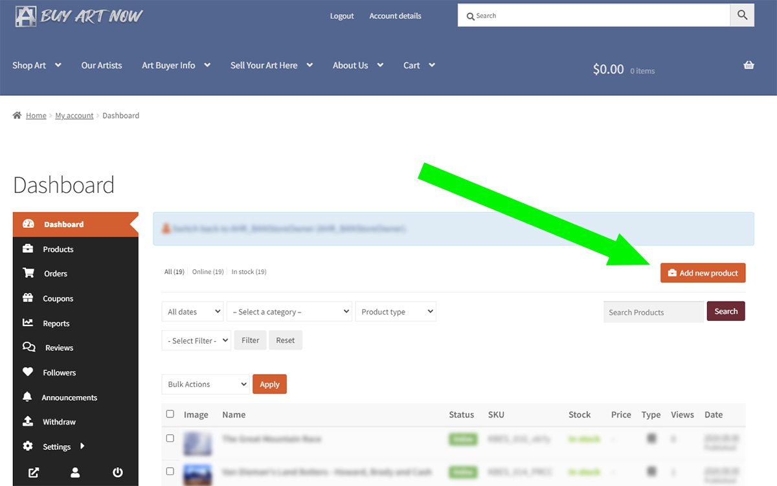
Task: Click the Reviews speech bubbles icon
Action: pos(28,348)
